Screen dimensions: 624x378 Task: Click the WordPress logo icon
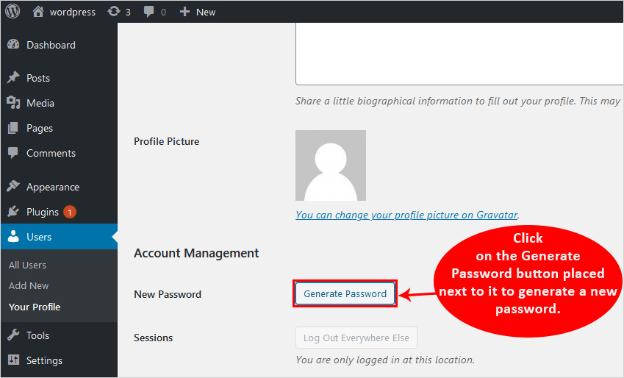coord(13,12)
